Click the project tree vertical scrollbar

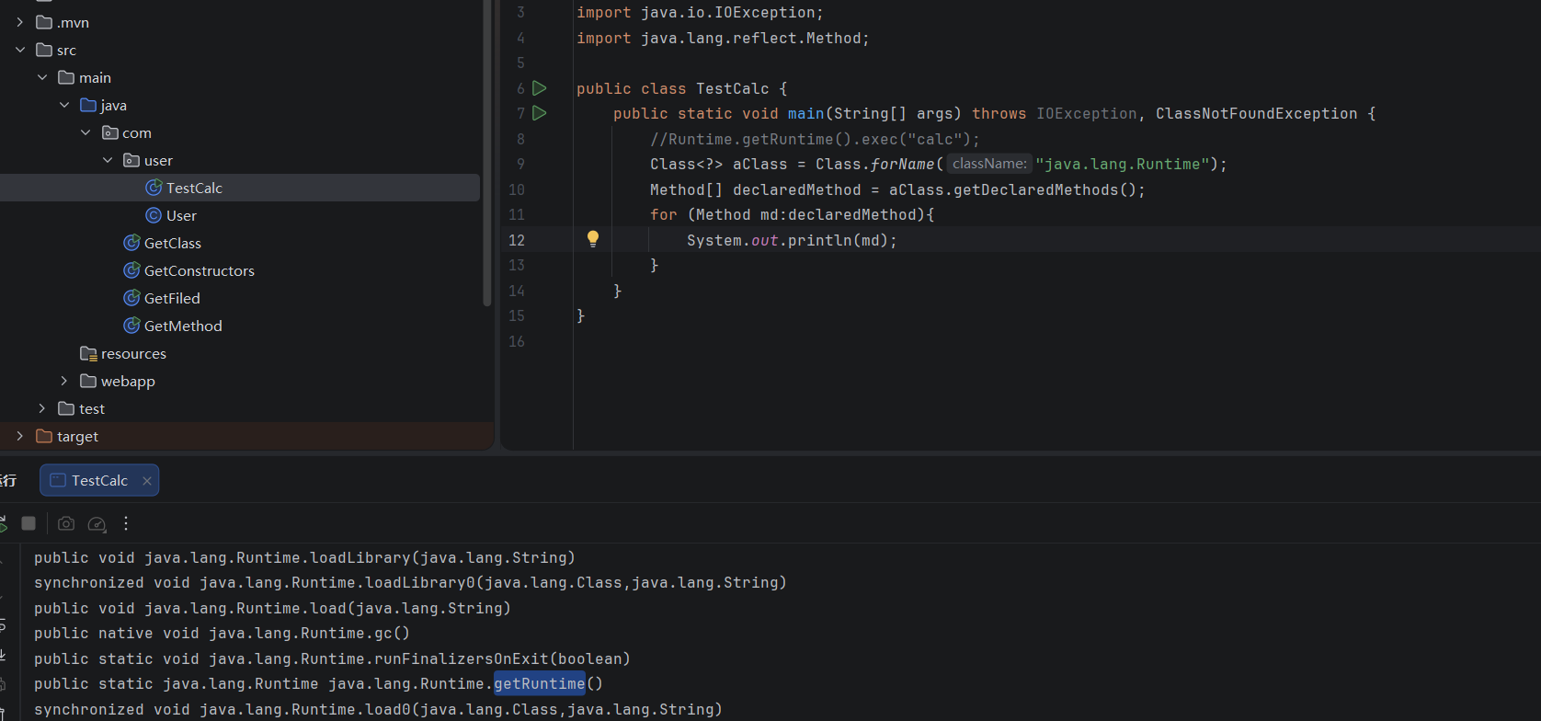coord(487,152)
